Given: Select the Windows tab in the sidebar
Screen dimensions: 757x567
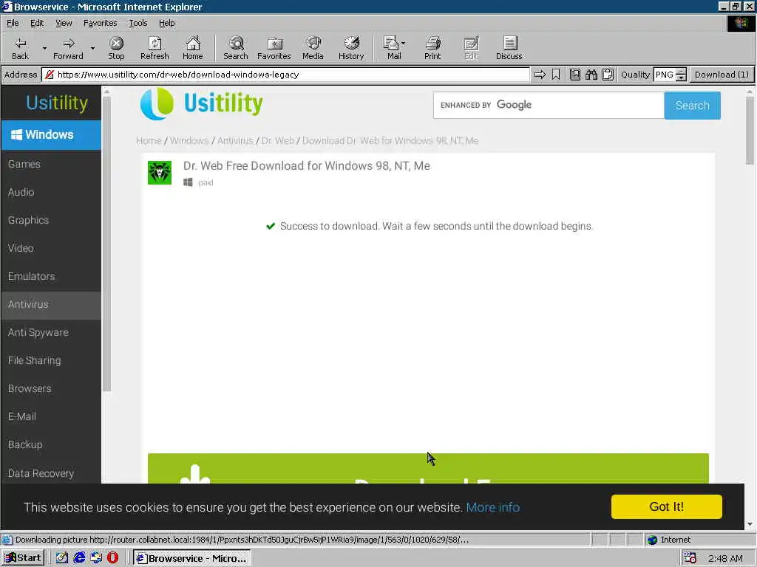Looking at the screenshot, I should tap(51, 135).
